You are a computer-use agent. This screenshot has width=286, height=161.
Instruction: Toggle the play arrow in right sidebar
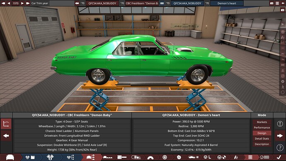[x=283, y=24]
